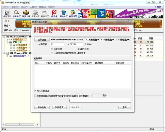Click the 退出 exit button
The height and width of the screenshot is (132, 165).
tap(124, 107)
